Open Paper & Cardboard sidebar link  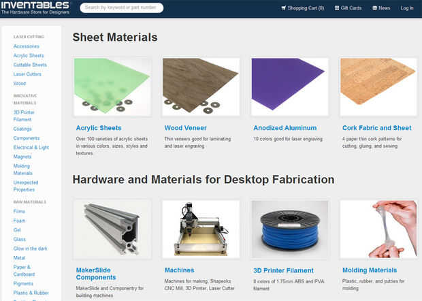(25, 270)
